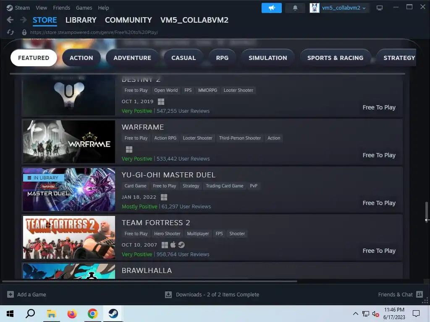Viewport: 430px width, 322px height.
Task: Click the Friends & Chat icon
Action: tap(420, 294)
